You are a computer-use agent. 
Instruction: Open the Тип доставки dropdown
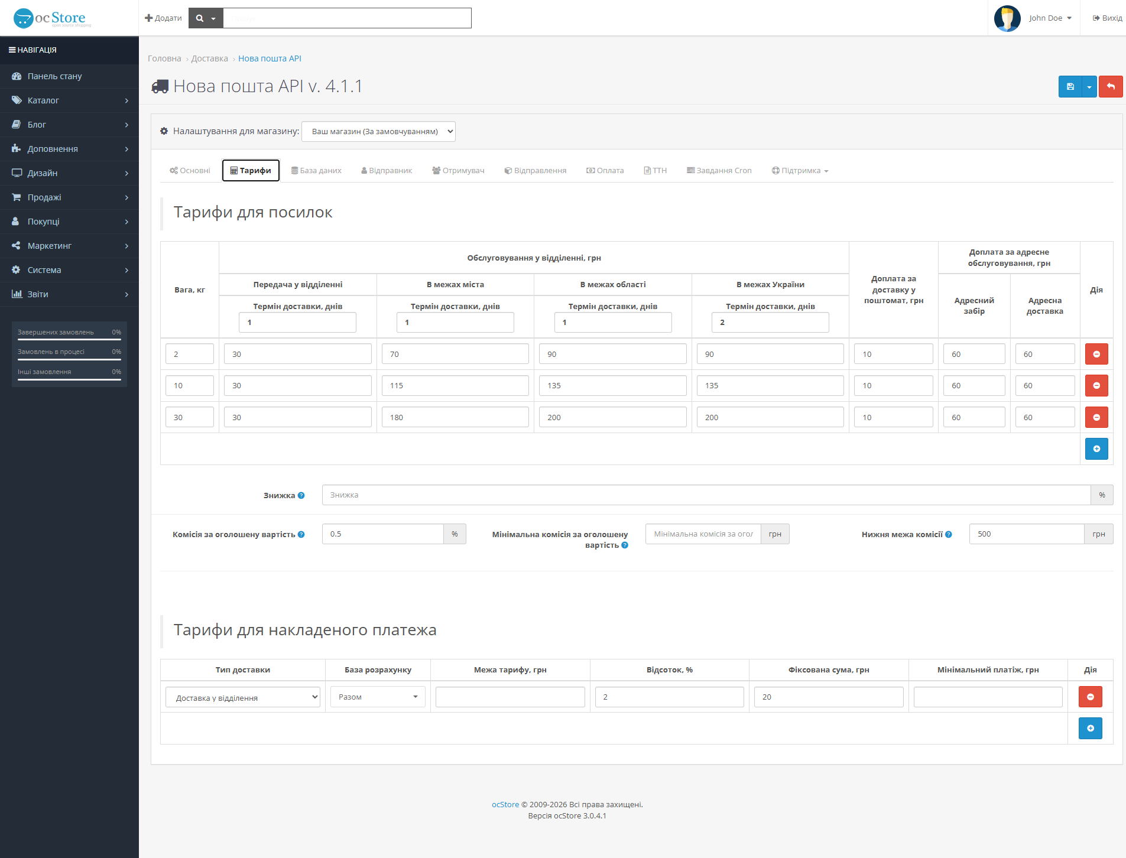tap(243, 697)
